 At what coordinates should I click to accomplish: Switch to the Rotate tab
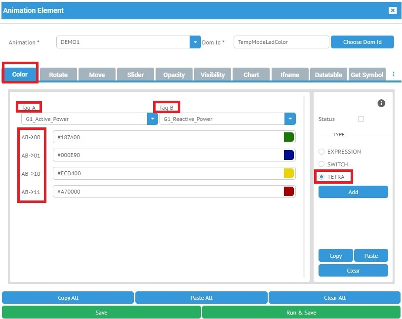(x=58, y=75)
